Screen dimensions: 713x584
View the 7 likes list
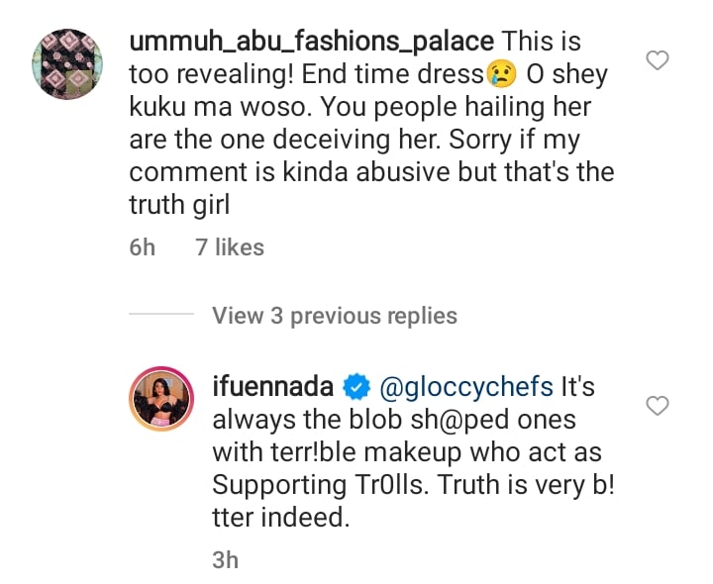coord(230,247)
